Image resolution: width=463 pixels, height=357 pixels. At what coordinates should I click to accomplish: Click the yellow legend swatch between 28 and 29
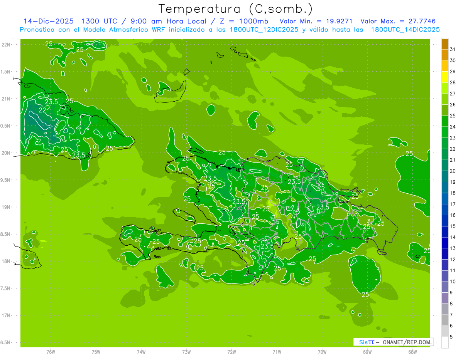[x=445, y=77]
